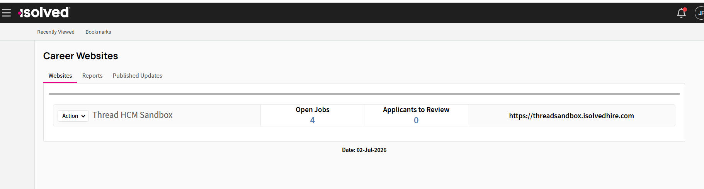The image size is (704, 189).
Task: Open Bookmarks menu
Action: coord(98,32)
